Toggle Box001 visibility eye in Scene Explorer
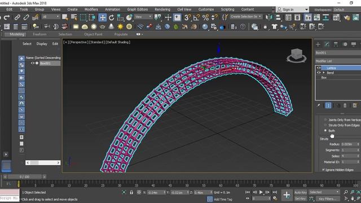Image resolution: width=361 pixels, height=203 pixels. click(33, 63)
